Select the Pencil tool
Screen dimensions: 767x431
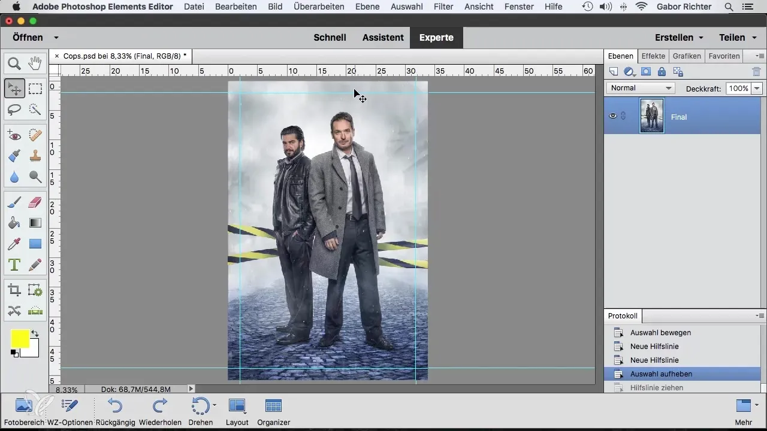(x=35, y=265)
